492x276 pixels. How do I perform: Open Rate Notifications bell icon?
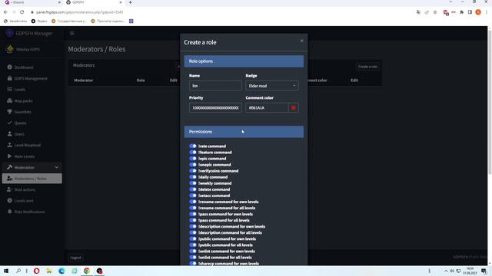point(9,212)
